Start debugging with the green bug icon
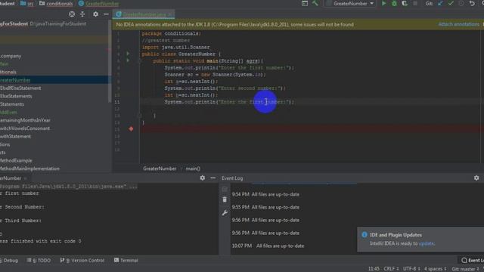The width and height of the screenshot is (484, 272). pyautogui.click(x=394, y=3)
